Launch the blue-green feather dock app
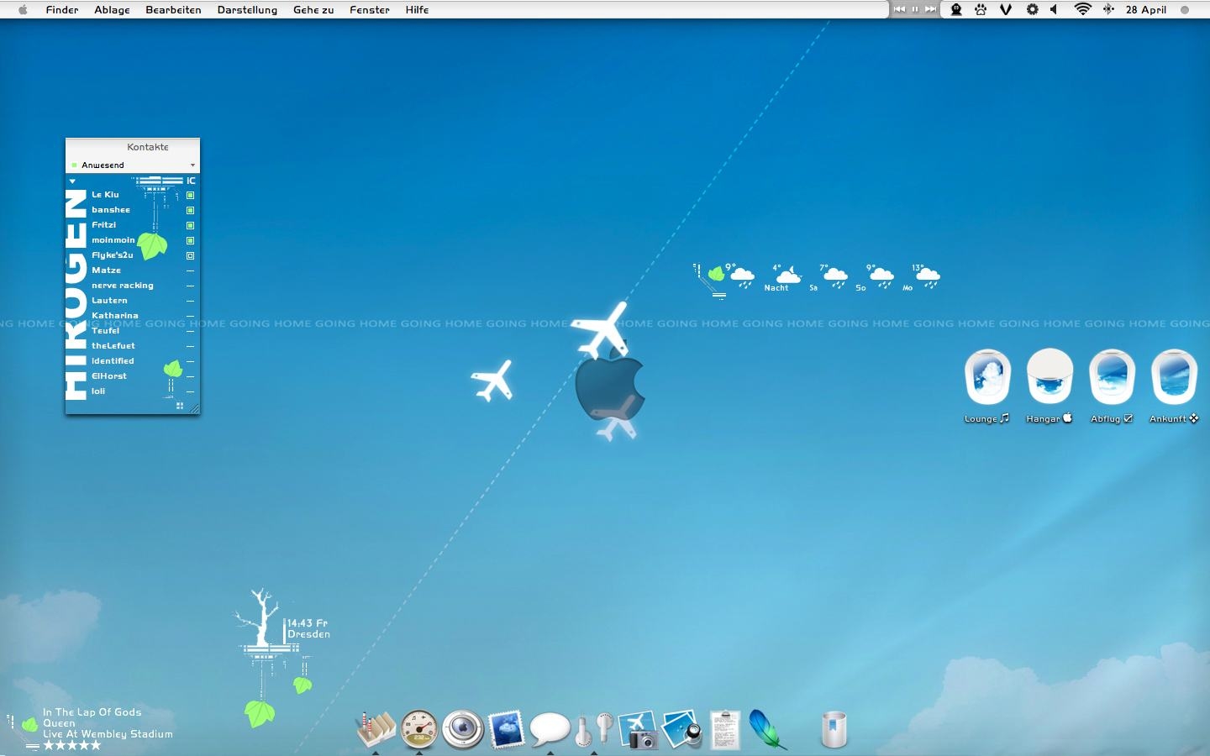Viewport: 1210px width, 756px height. tap(766, 728)
